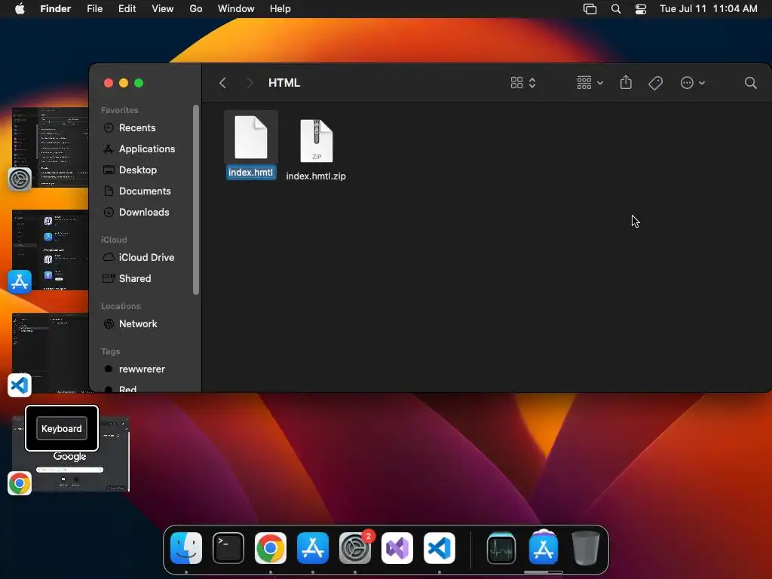This screenshot has height=579, width=772.
Task: Open Control Center in menu bar
Action: 641,9
